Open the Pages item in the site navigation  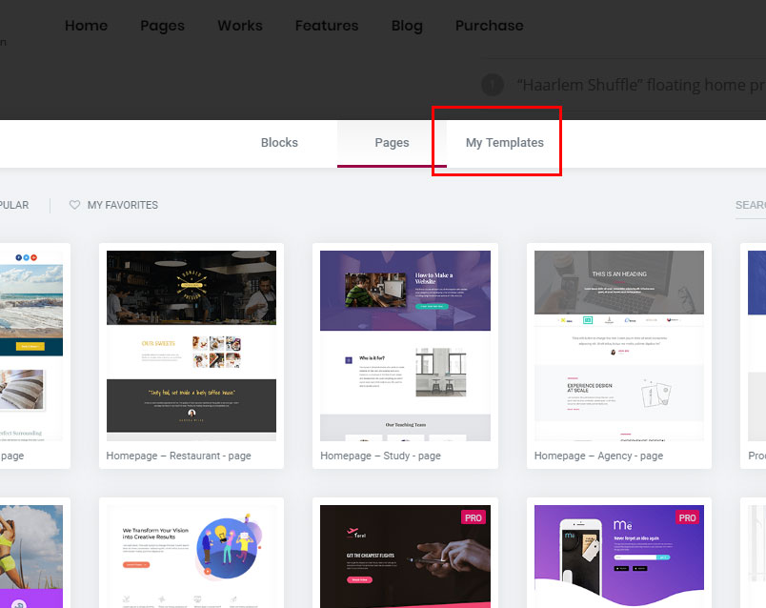pos(162,26)
